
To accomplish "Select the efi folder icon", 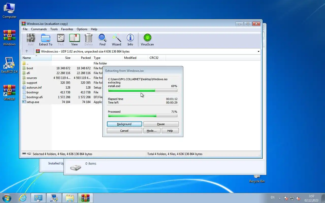I will (x=24, y=73).
